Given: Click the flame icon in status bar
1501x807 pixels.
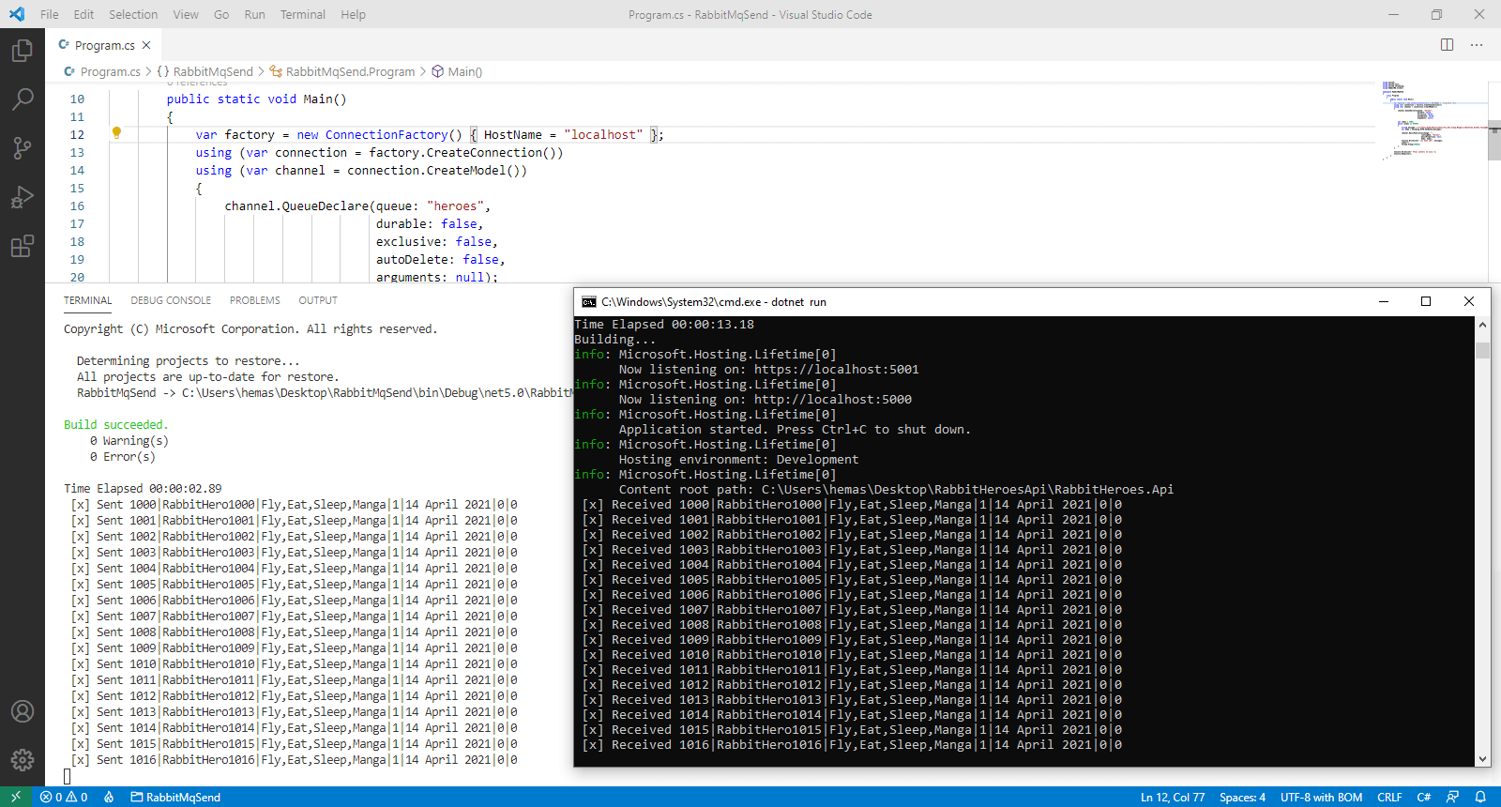Looking at the screenshot, I should (x=109, y=797).
